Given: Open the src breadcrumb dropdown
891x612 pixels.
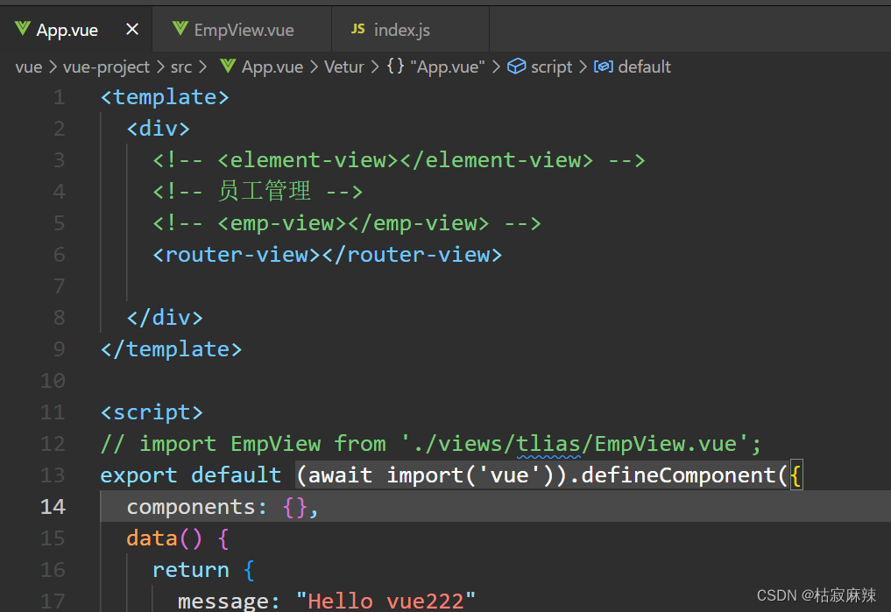Looking at the screenshot, I should pyautogui.click(x=181, y=67).
